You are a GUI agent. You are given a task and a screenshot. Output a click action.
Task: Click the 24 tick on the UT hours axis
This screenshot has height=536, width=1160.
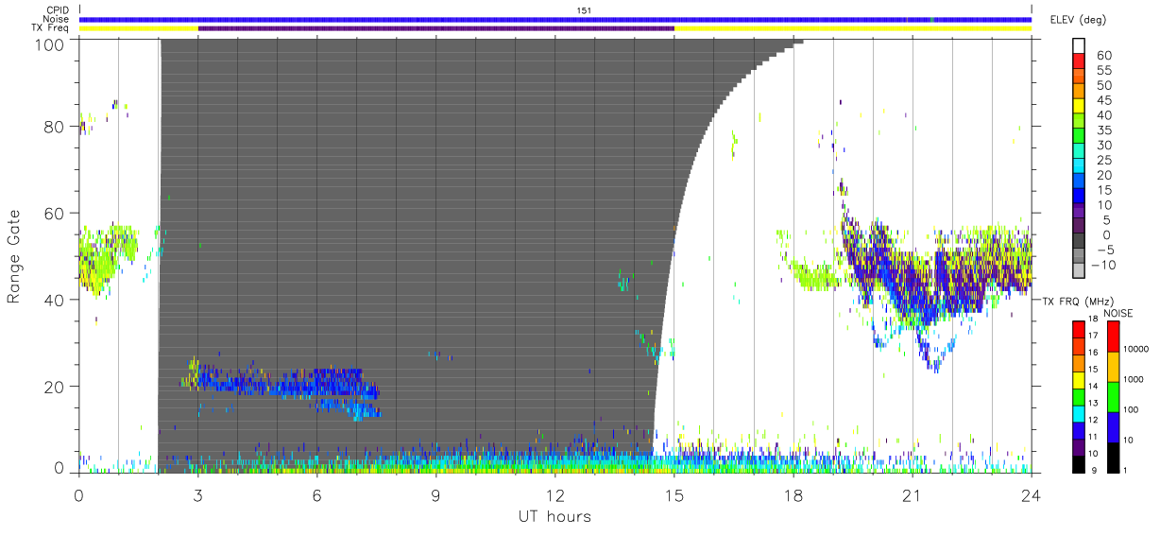click(x=1032, y=493)
